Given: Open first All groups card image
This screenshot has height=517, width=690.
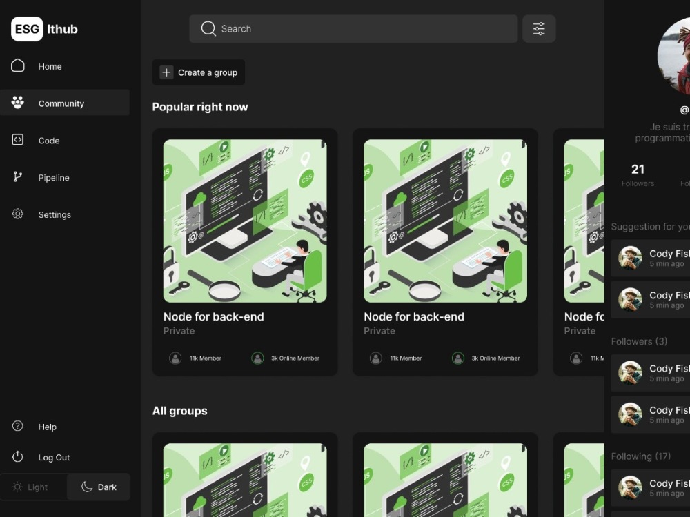Looking at the screenshot, I should click(245, 480).
